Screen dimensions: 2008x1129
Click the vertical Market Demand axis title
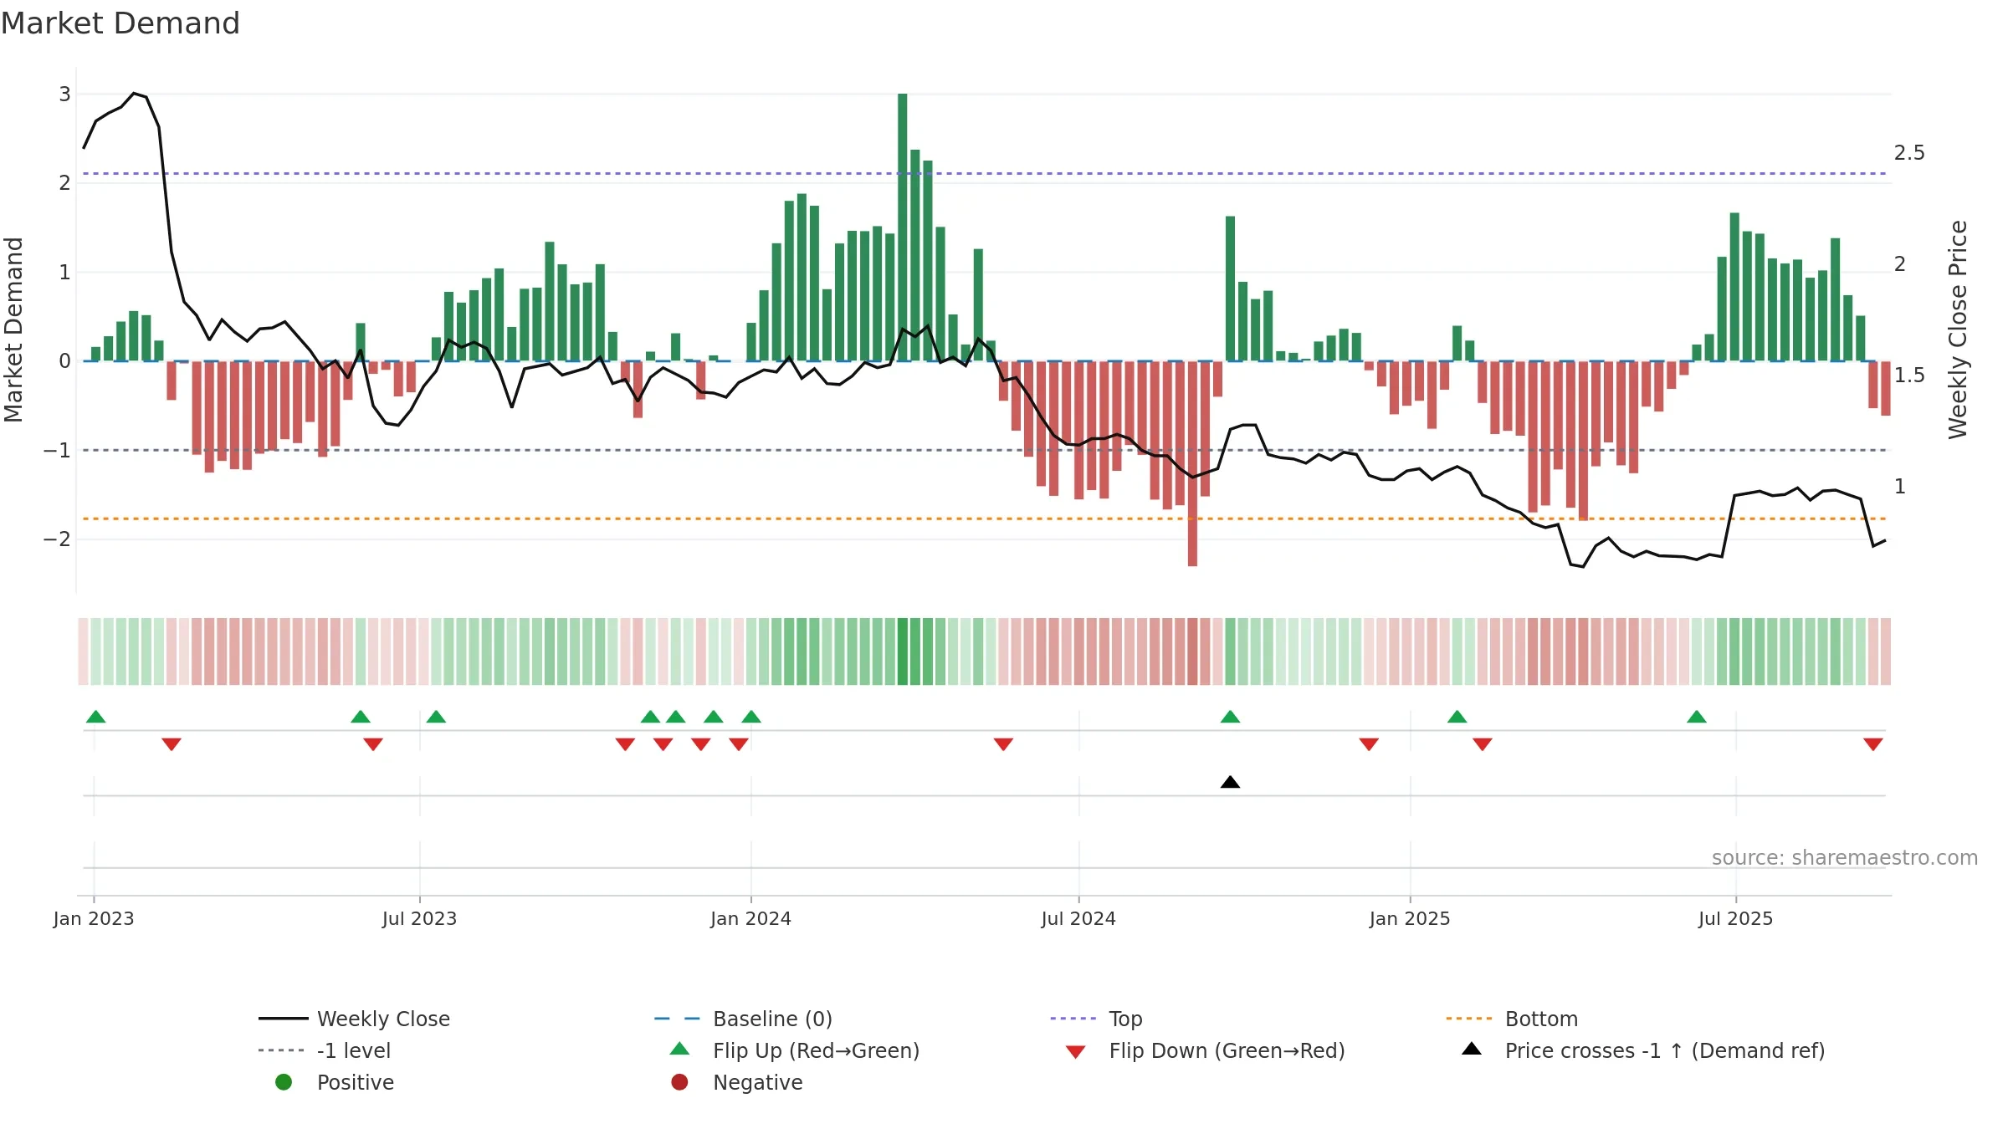(13, 330)
